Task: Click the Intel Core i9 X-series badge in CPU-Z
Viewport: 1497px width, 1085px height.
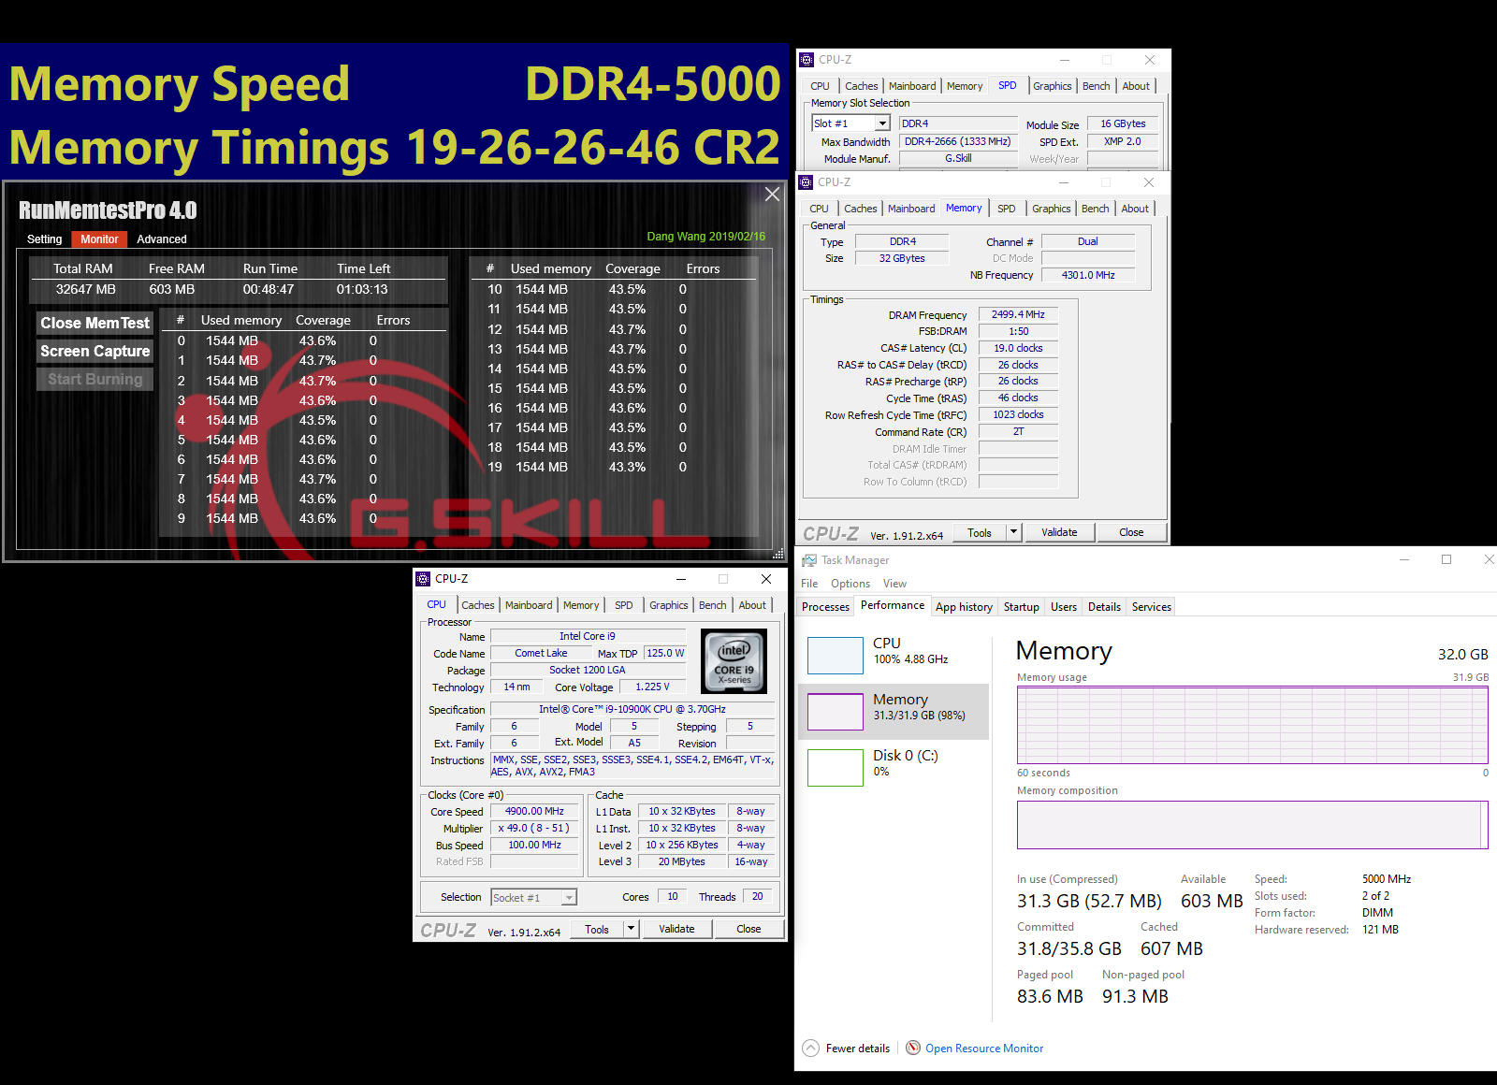Action: pyautogui.click(x=734, y=661)
